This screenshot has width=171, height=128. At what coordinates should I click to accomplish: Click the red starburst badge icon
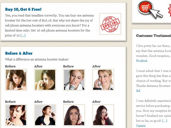pyautogui.click(x=170, y=10)
